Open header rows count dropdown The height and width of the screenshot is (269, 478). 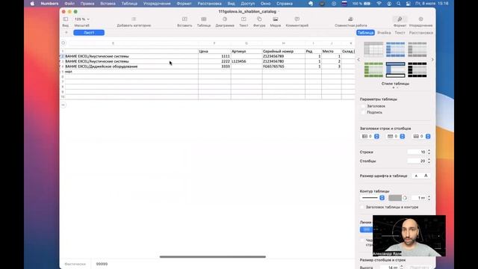pos(403,136)
